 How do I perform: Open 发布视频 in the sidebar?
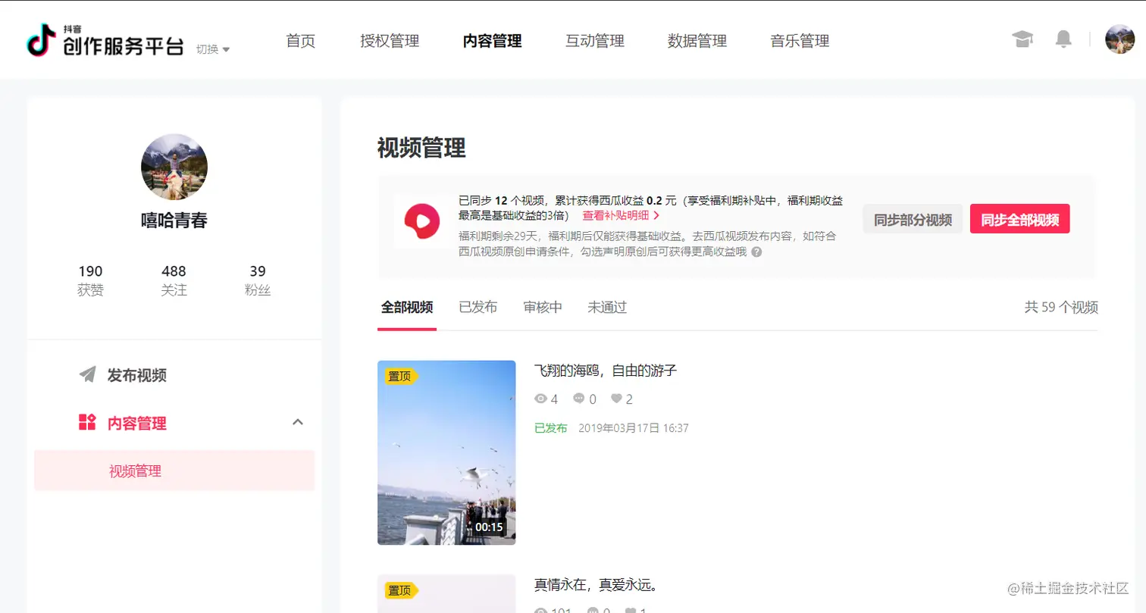[137, 375]
